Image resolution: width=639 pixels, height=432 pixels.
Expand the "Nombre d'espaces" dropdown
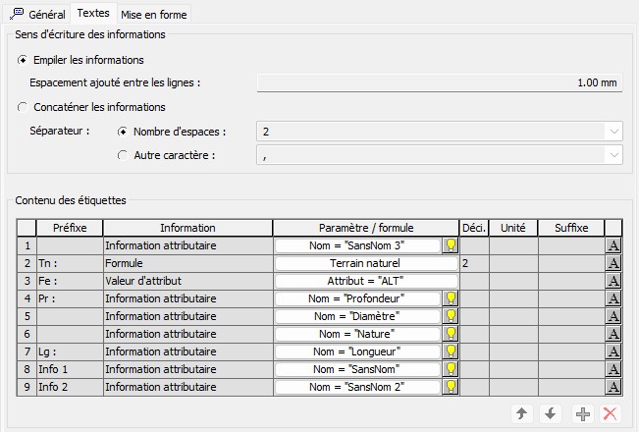(x=613, y=132)
